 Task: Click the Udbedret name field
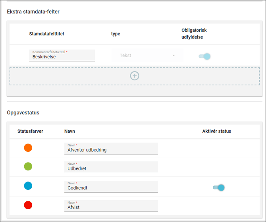(x=111, y=168)
